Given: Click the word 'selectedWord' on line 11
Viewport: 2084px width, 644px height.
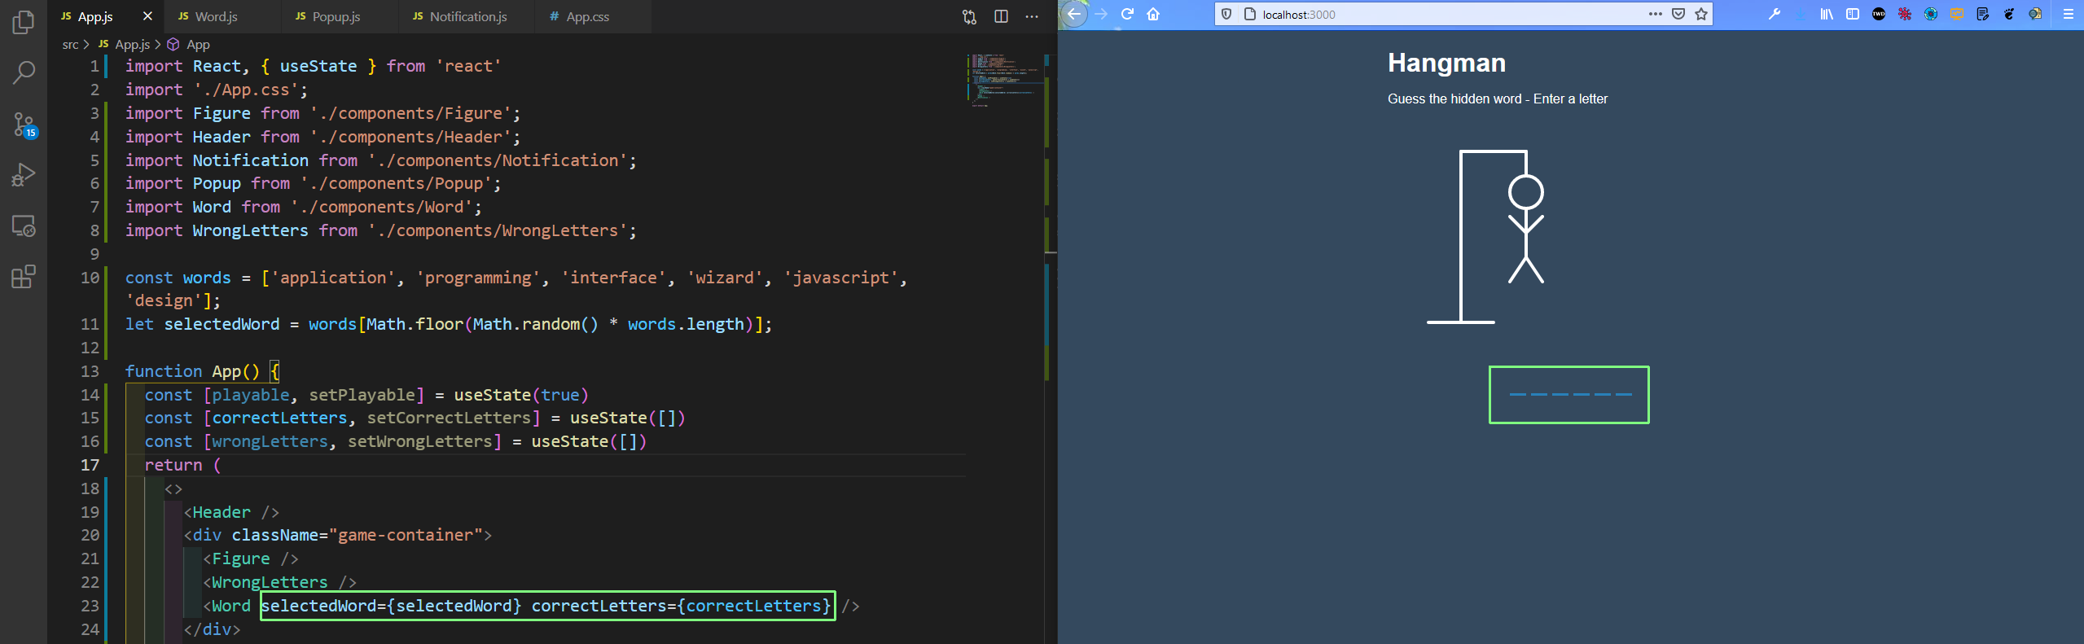Looking at the screenshot, I should [x=222, y=324].
